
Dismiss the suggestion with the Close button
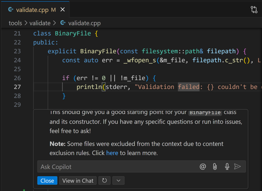[47, 181]
